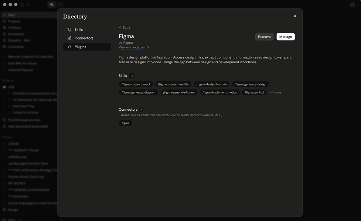This screenshot has width=361, height=221.
Task: Click the Dispatch icon in background sidebar
Action: pos(4,40)
